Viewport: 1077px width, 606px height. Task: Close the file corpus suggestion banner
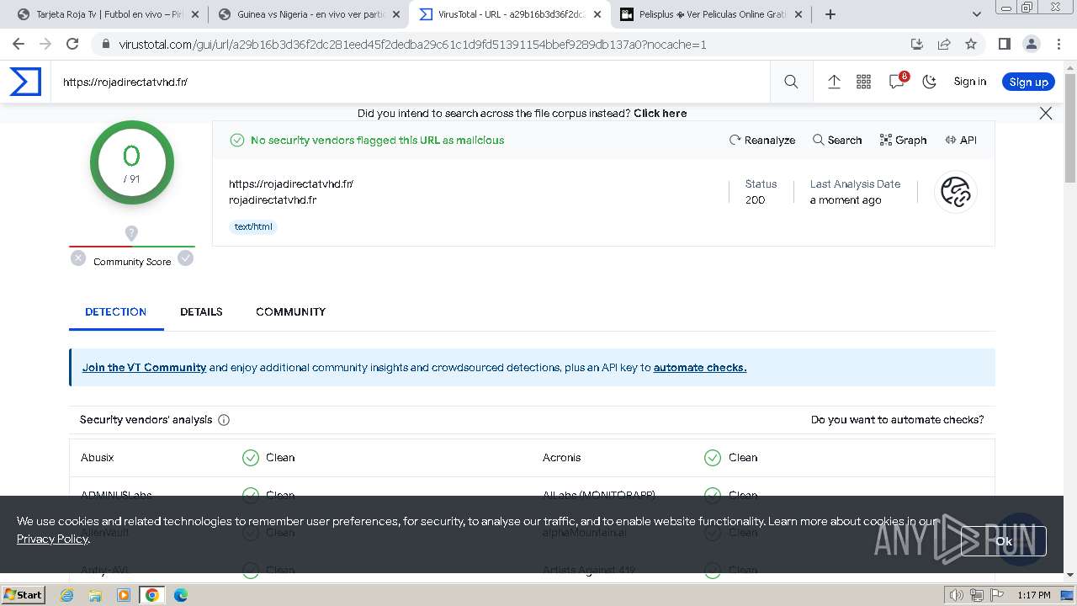pos(1046,113)
